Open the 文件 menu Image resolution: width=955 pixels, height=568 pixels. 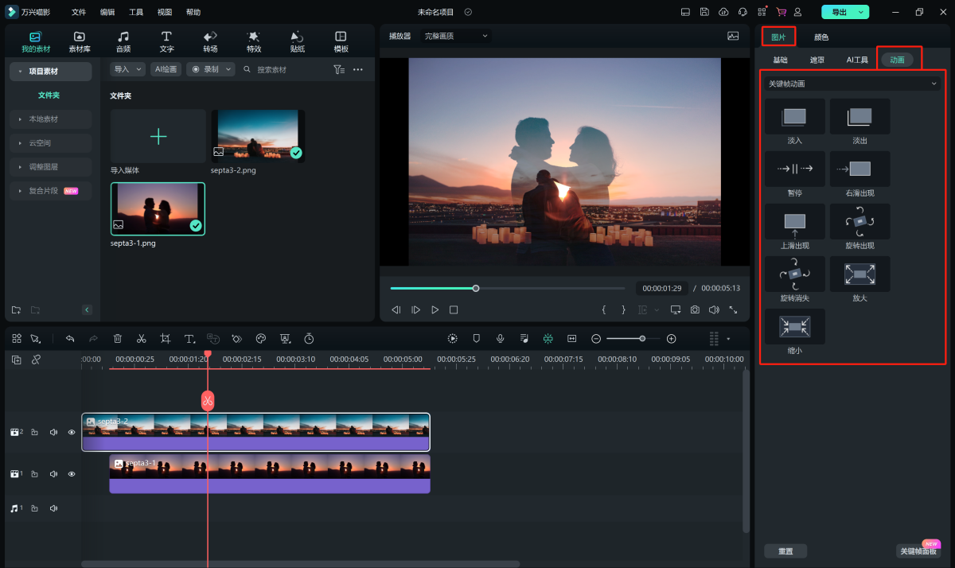(79, 12)
